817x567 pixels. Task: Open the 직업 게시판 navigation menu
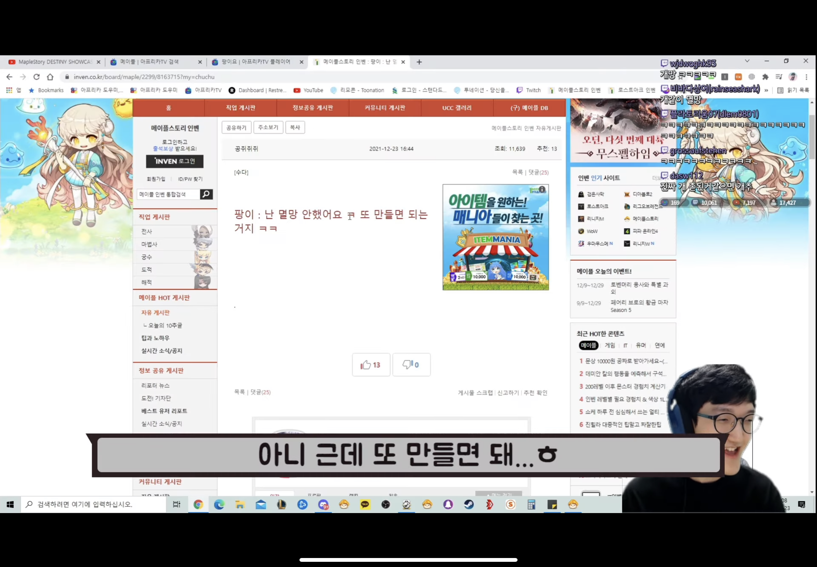point(241,108)
